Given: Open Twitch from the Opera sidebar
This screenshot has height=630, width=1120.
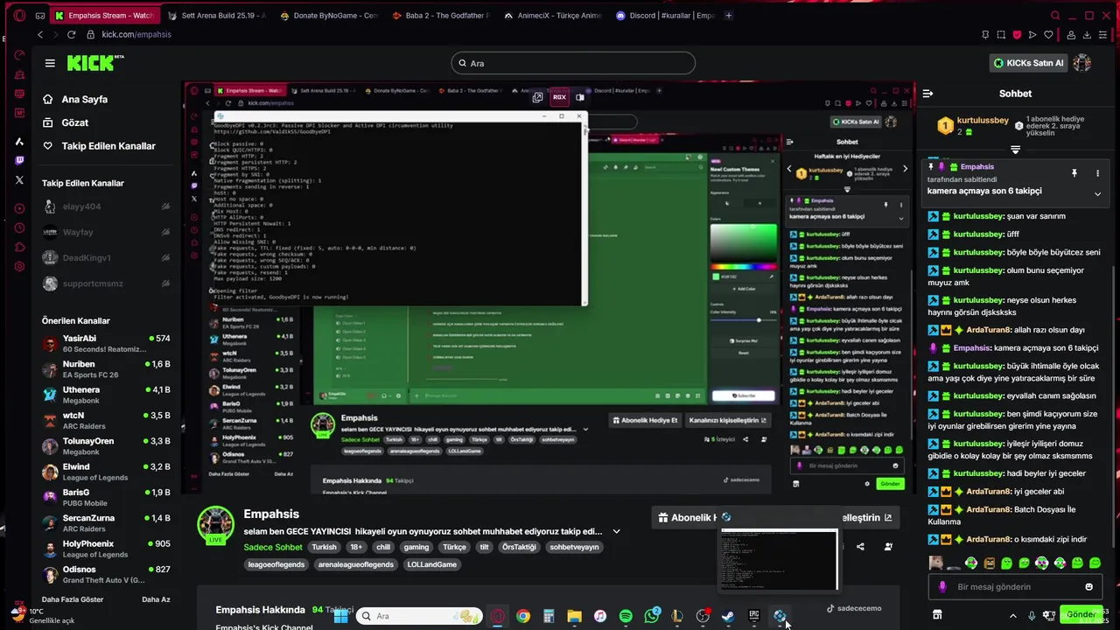Looking at the screenshot, I should pyautogui.click(x=19, y=160).
